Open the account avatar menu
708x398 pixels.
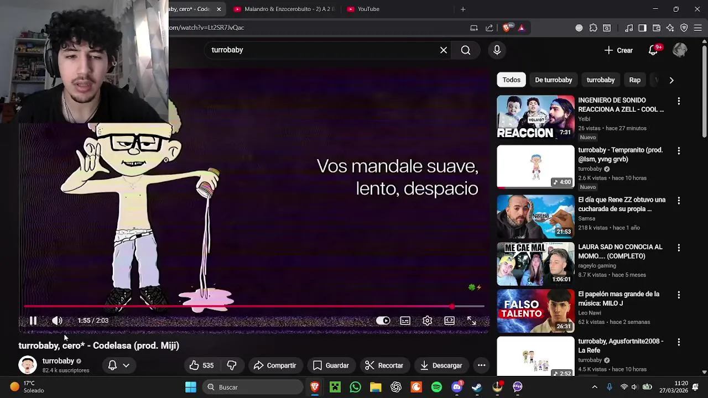680,50
